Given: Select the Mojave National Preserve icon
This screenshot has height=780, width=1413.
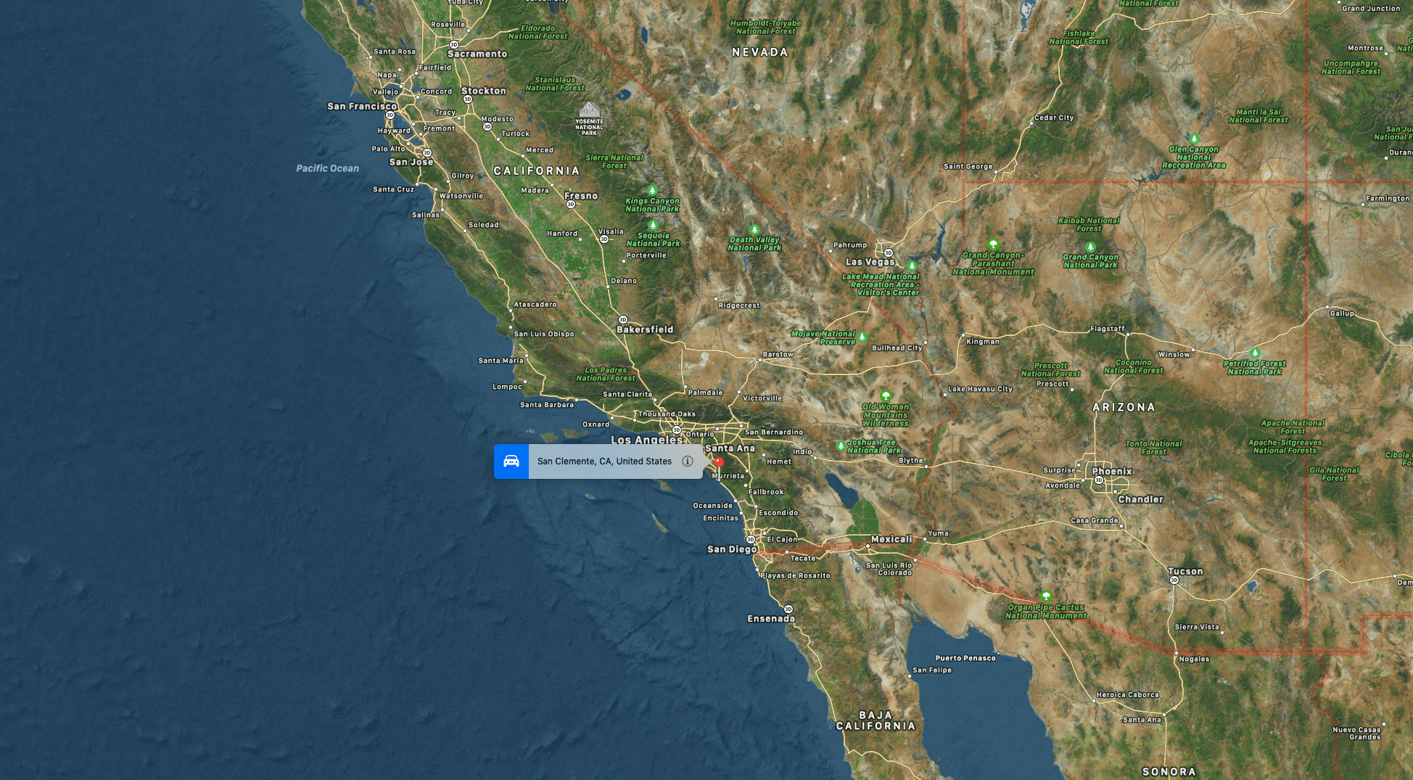Looking at the screenshot, I should (862, 337).
